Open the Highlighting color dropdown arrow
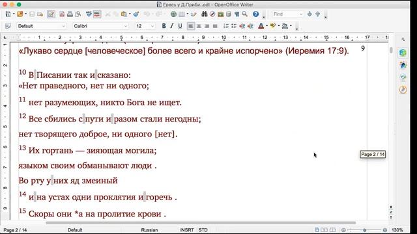 point(278,26)
